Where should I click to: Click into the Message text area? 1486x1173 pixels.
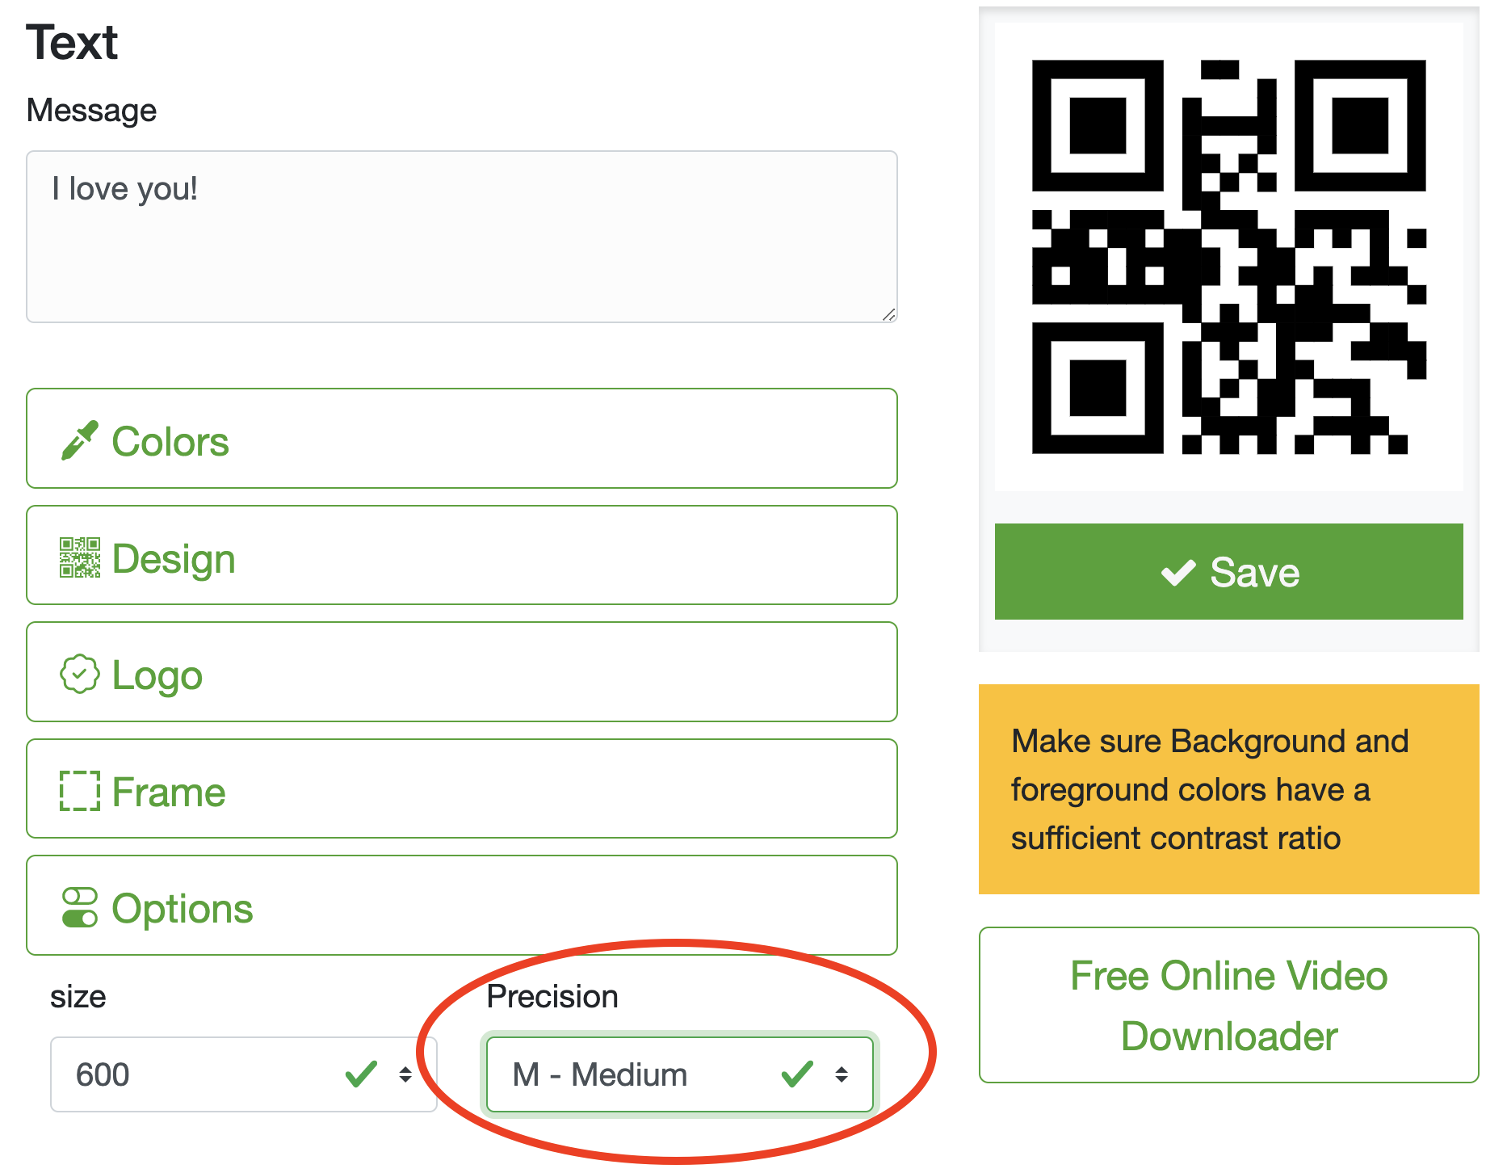click(x=462, y=237)
